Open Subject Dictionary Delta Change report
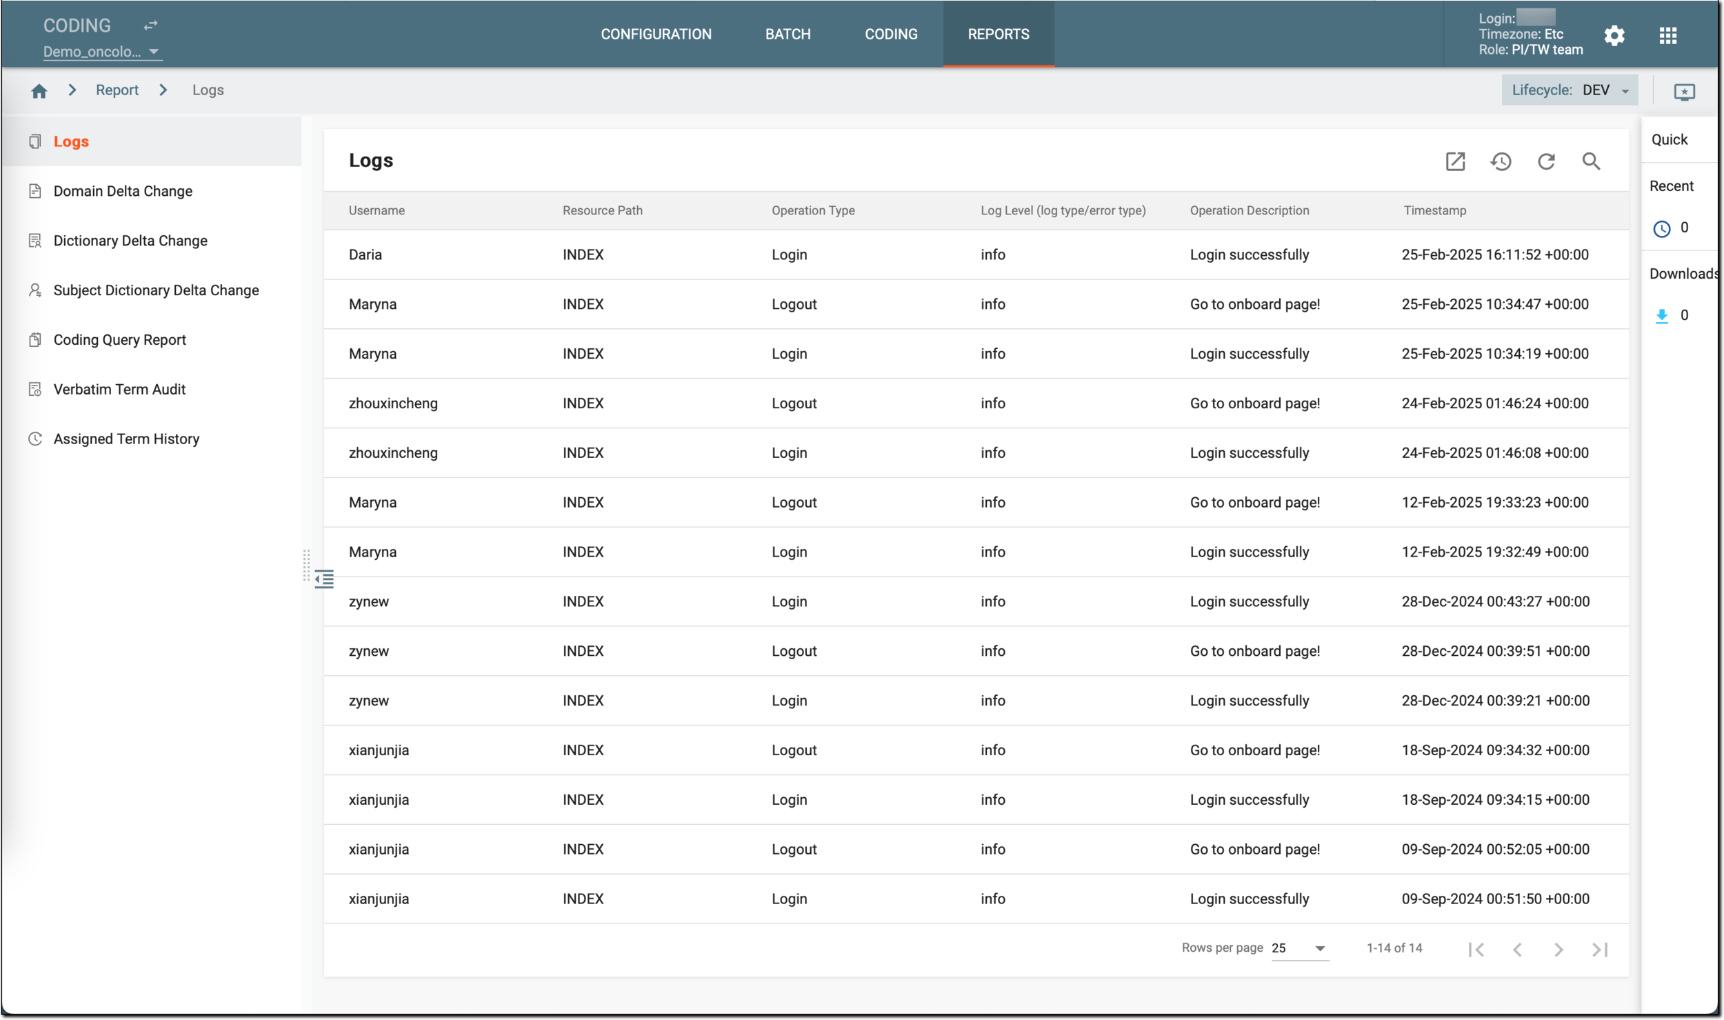The image size is (1724, 1020). 152,290
